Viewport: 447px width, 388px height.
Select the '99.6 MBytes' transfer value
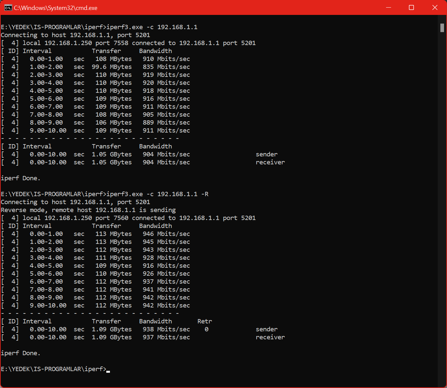click(112, 67)
